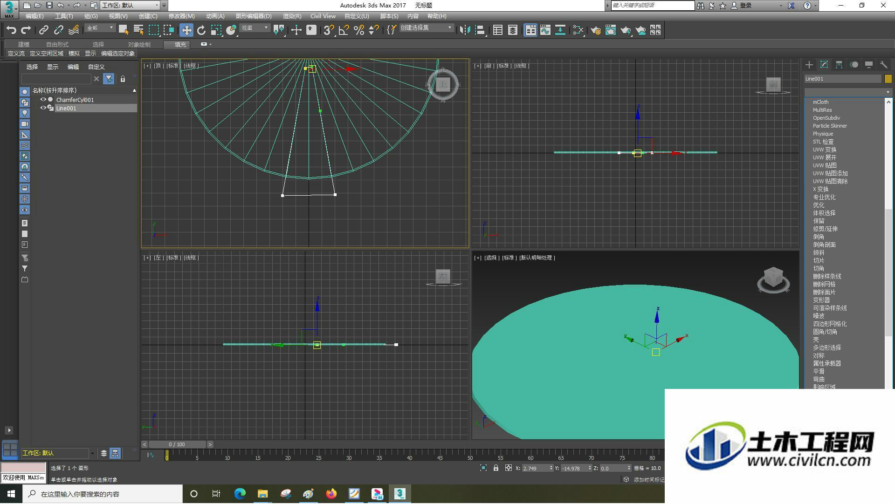Select the UVW 贴图 modifier
Screen dimensions: 895x504
(825, 165)
